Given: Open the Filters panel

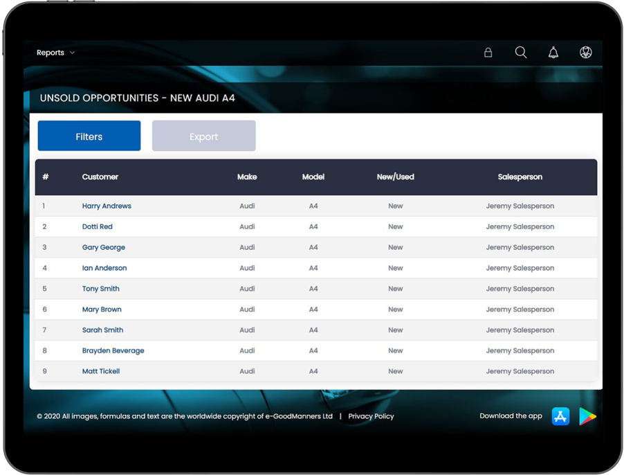Looking at the screenshot, I should pos(89,136).
